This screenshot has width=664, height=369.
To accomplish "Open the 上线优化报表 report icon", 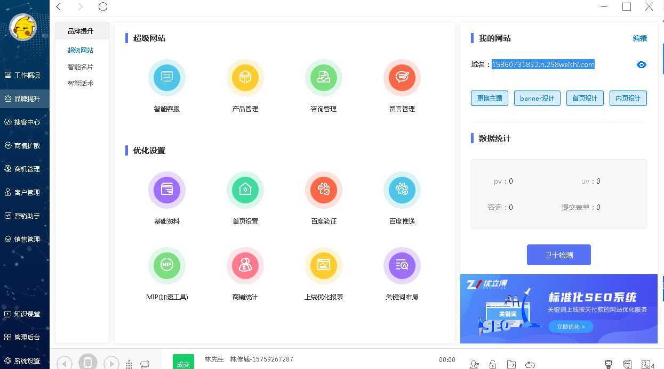I will [x=324, y=266].
